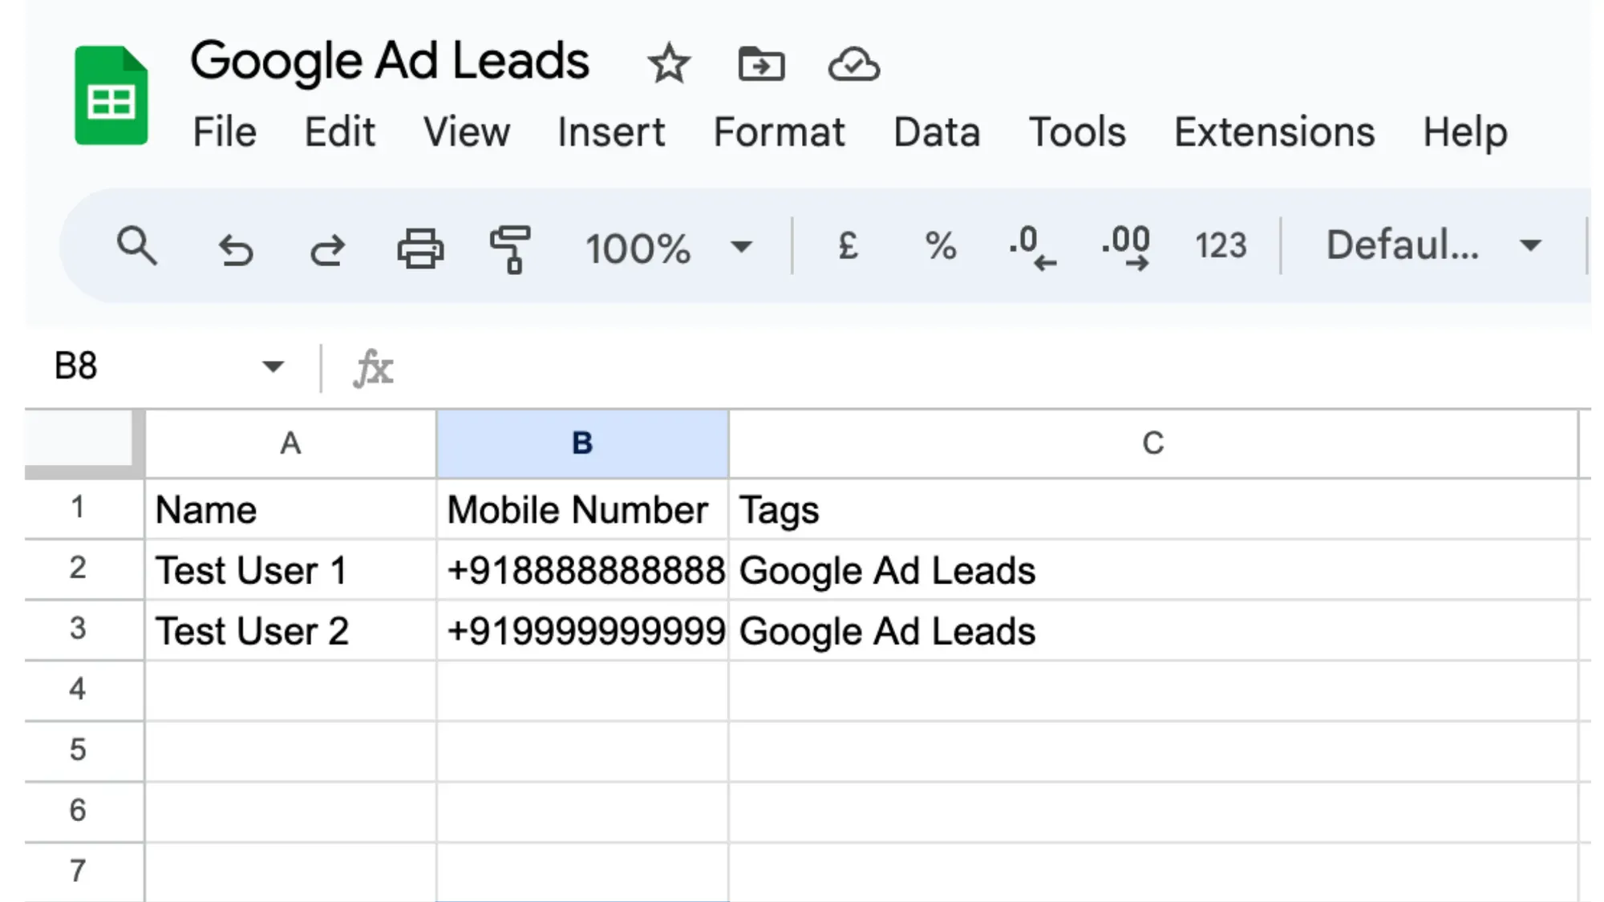Viewport: 1604px width, 902px height.
Task: Redo the last action
Action: coord(327,249)
